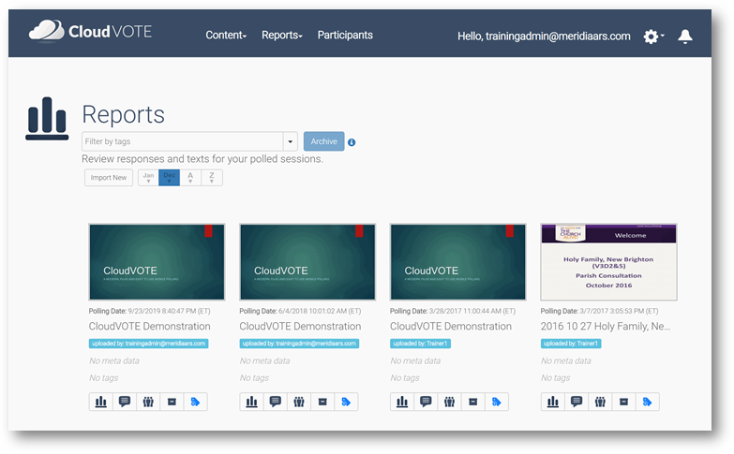Archive box icon on 6/4/2018 session
The image size is (734, 454).
322,402
